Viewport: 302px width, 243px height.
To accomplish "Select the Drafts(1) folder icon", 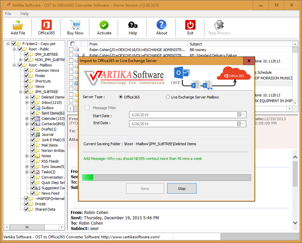I will [x=38, y=129].
